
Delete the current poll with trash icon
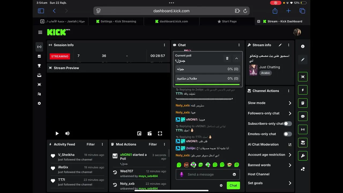tap(227, 58)
